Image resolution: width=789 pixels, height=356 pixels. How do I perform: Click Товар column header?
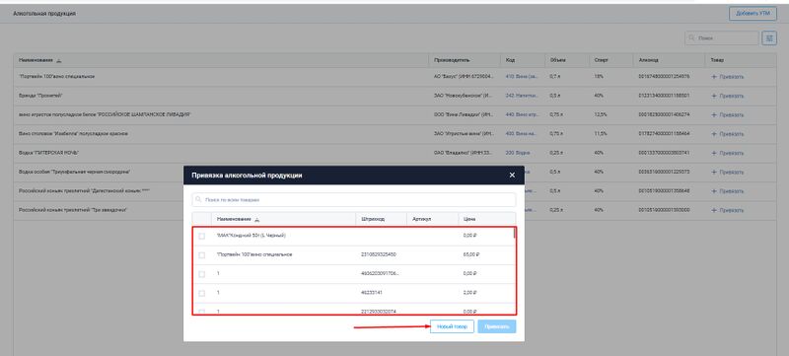pos(717,60)
